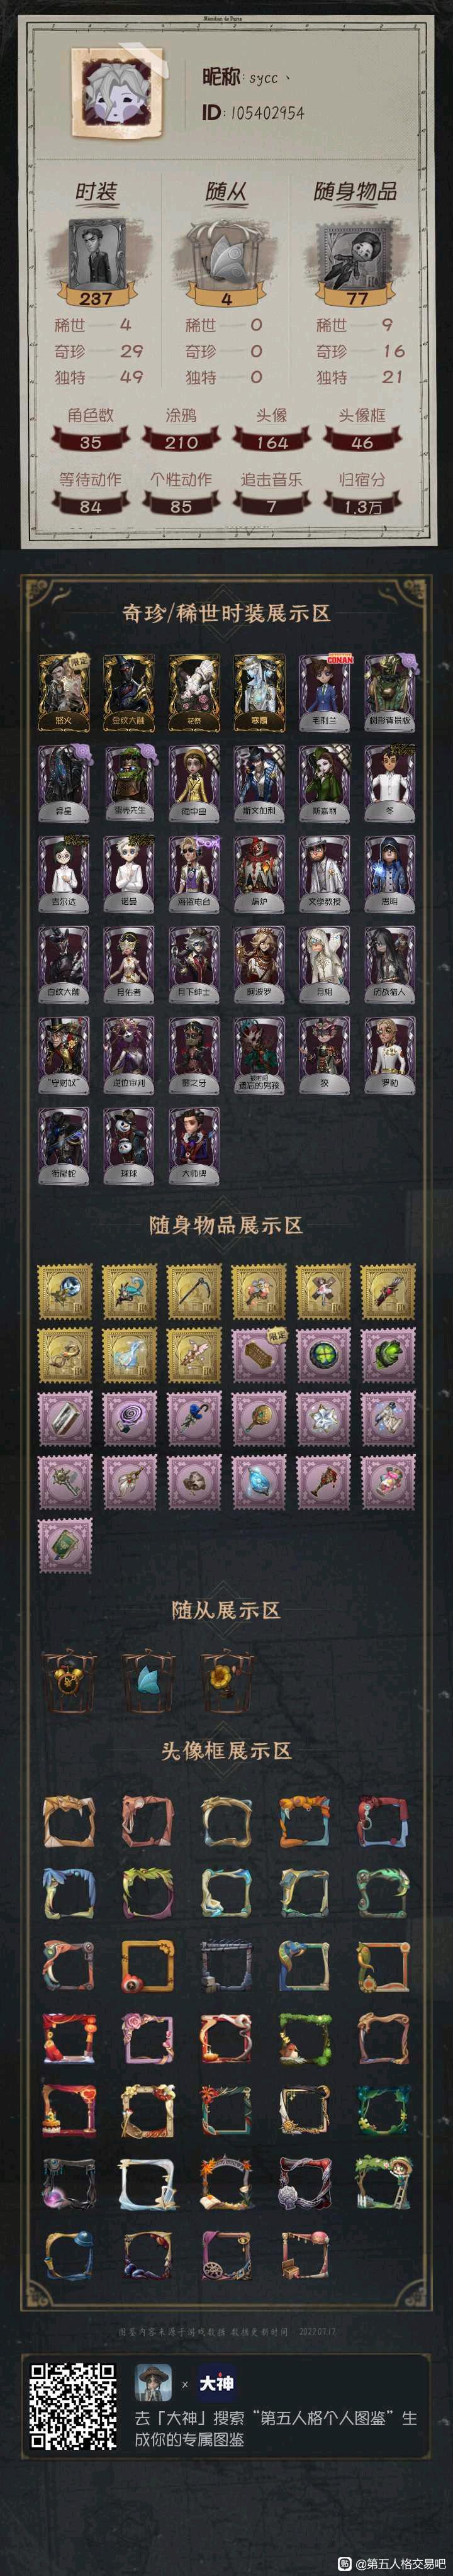Open the limited gold bar accessory stamp

[259, 1356]
